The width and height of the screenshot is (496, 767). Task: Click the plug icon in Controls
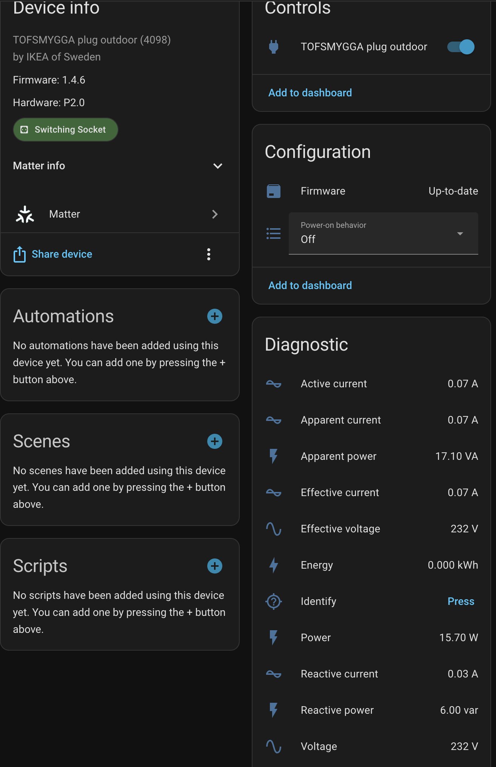pyautogui.click(x=274, y=47)
